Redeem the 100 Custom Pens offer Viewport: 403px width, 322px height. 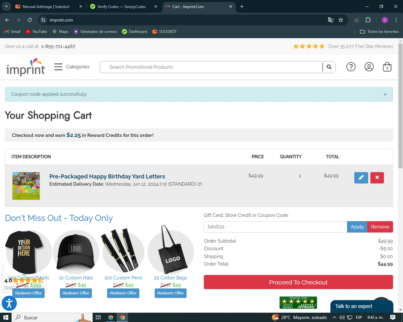[x=123, y=293]
